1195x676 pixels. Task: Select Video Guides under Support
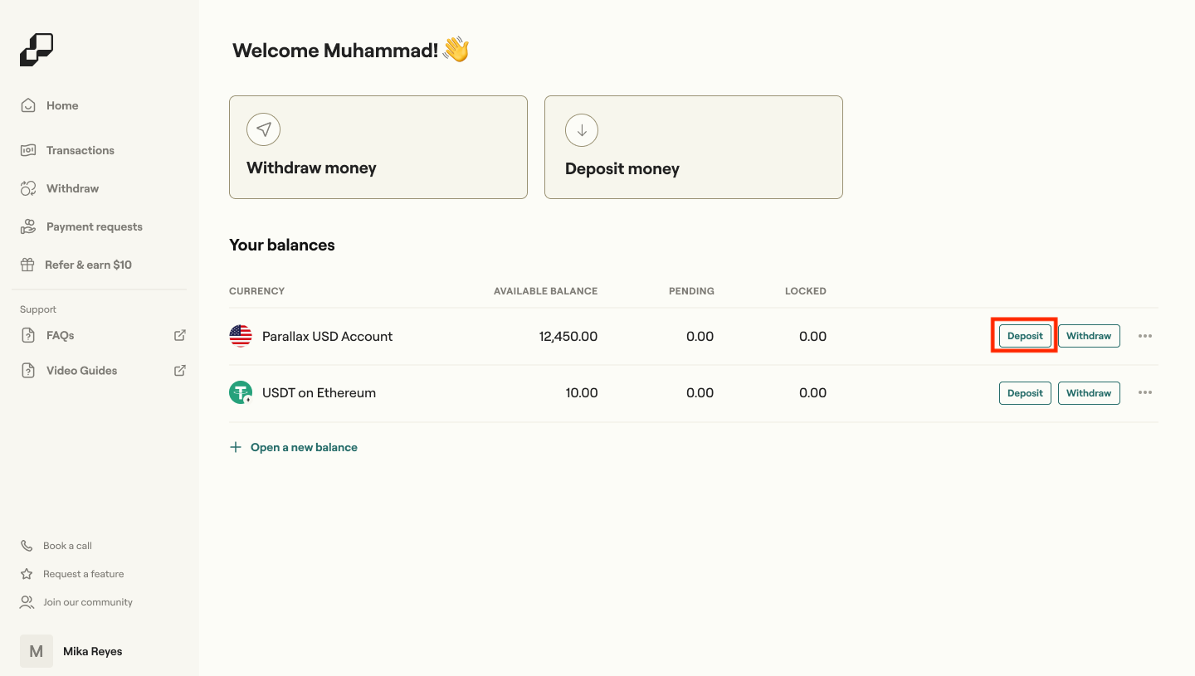[x=80, y=370]
